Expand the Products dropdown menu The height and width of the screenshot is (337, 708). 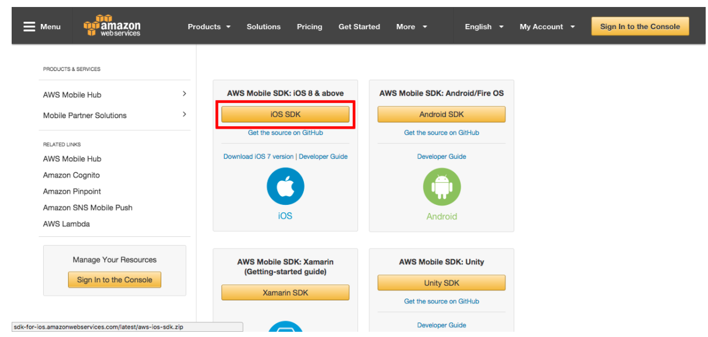click(209, 27)
